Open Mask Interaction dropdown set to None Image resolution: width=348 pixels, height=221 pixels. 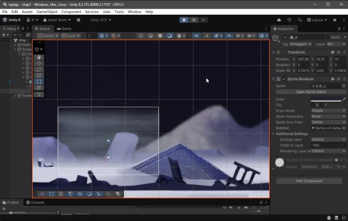coord(328,117)
